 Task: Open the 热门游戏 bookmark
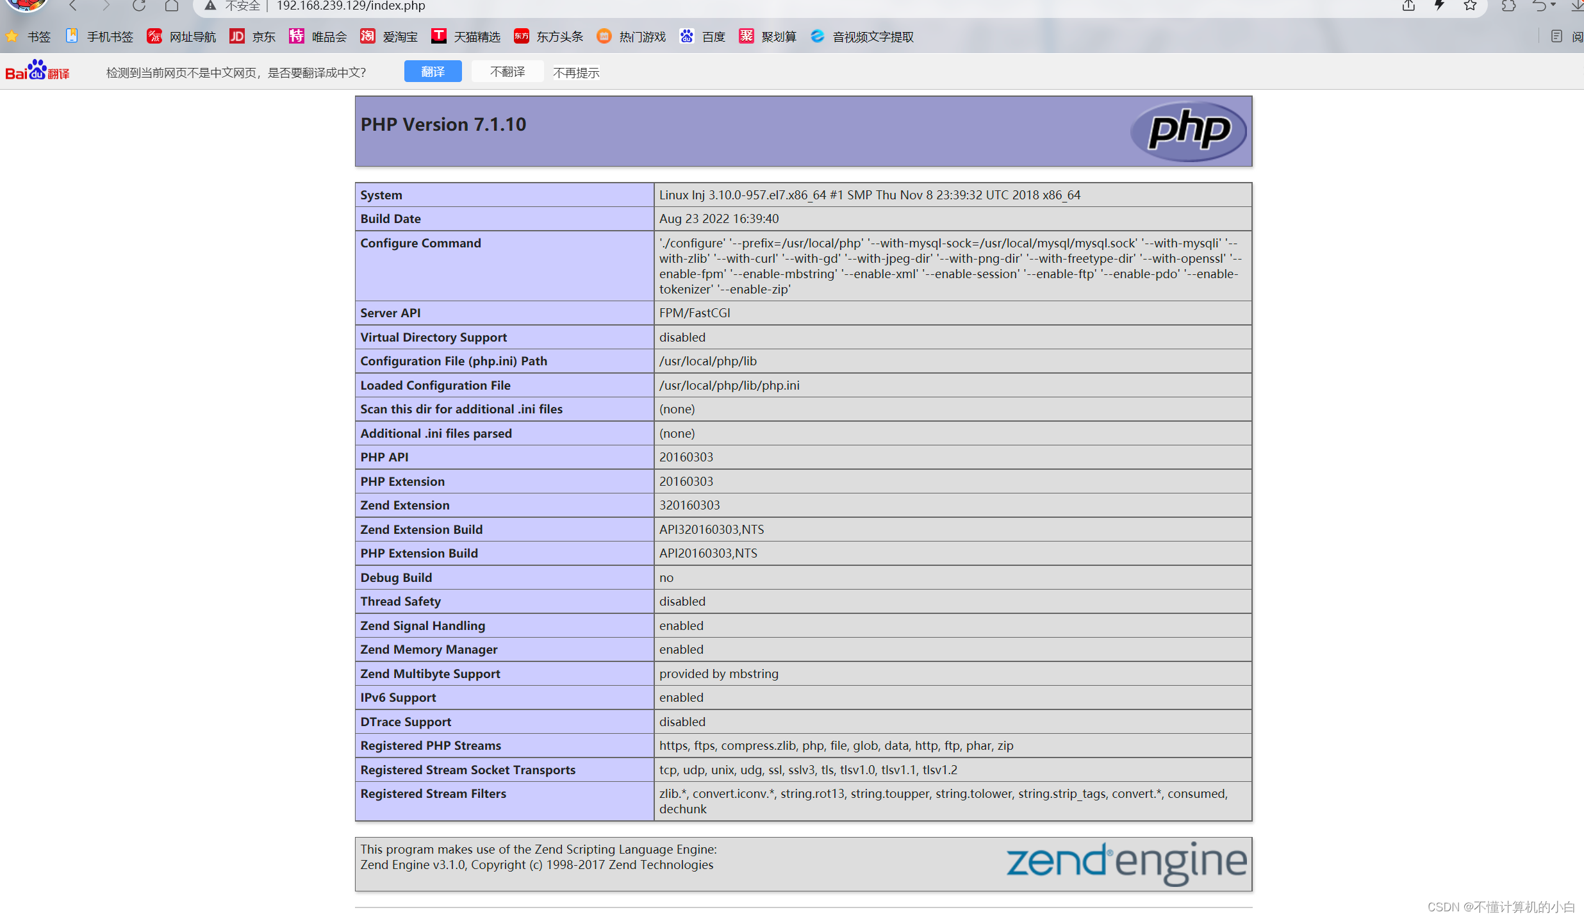coord(631,37)
